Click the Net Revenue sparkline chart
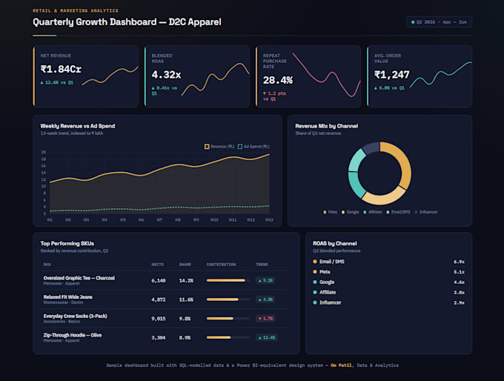Image resolution: width=504 pixels, height=381 pixels. (110, 76)
